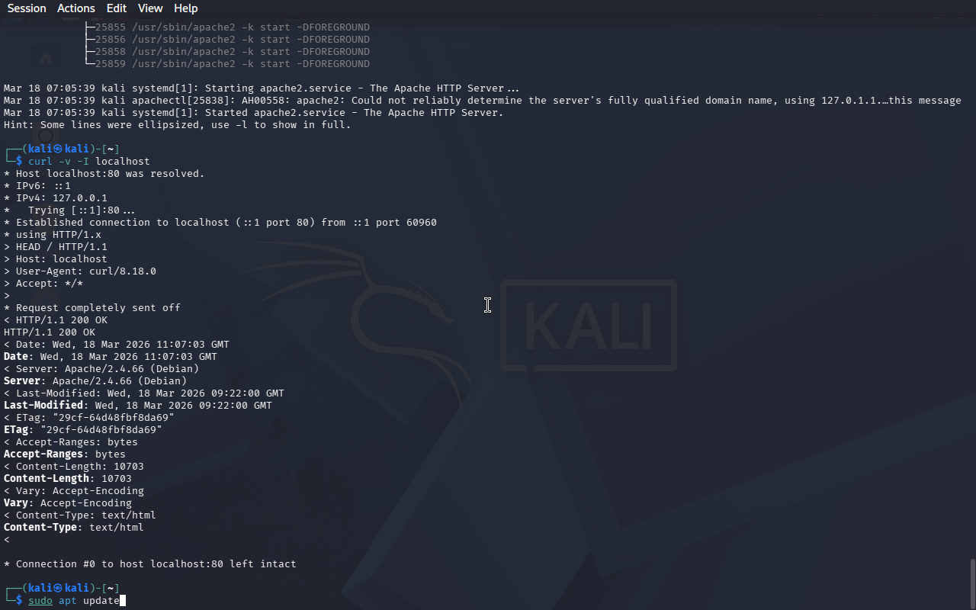Click the 'Request completely sent off' line
Viewport: 976px width, 610px height.
click(92, 308)
